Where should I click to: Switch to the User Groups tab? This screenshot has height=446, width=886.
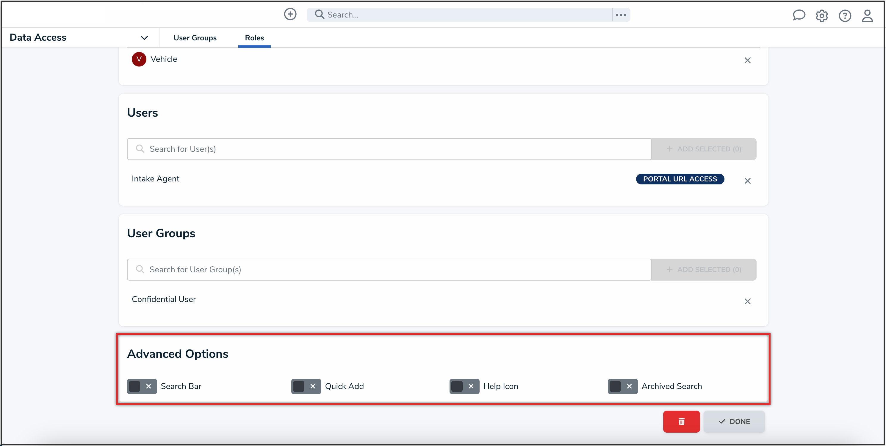point(195,38)
